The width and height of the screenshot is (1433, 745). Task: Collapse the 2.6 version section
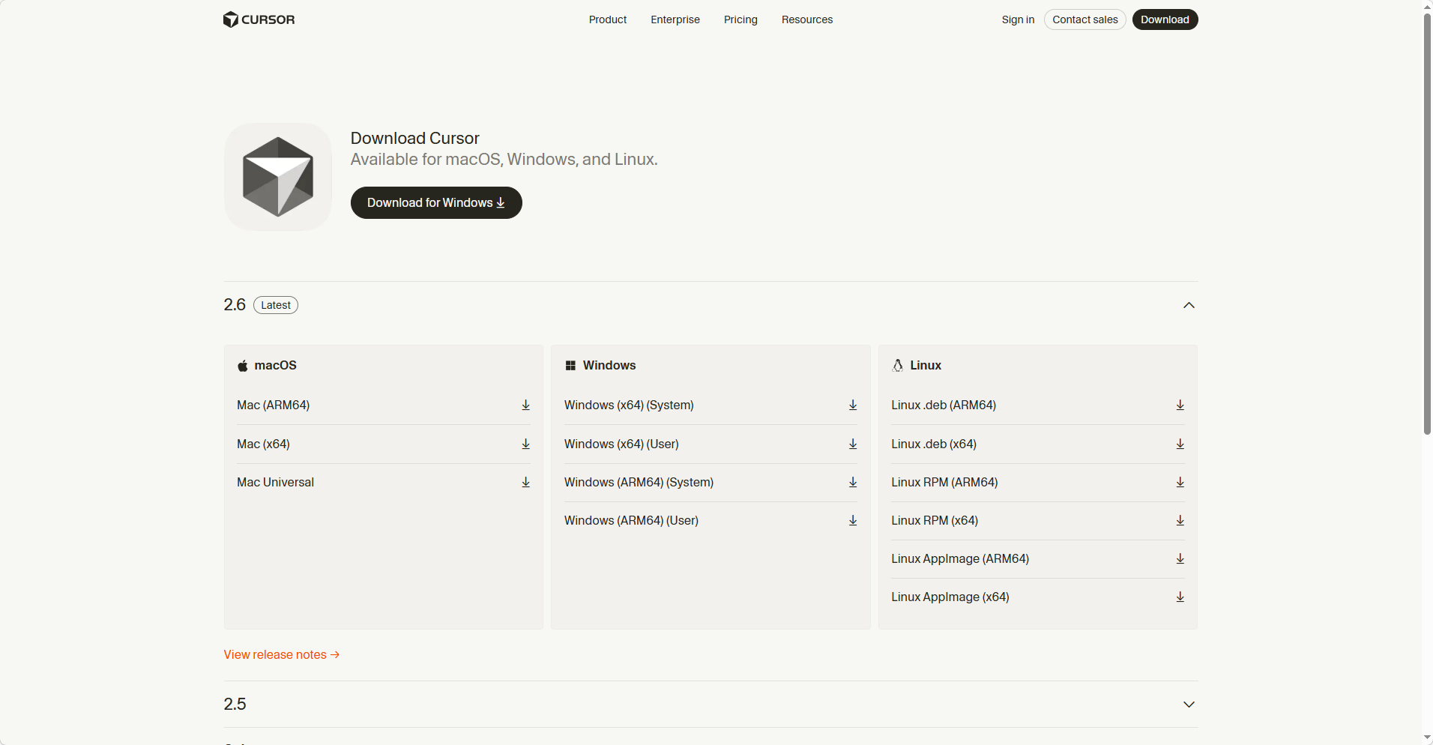click(x=1189, y=305)
